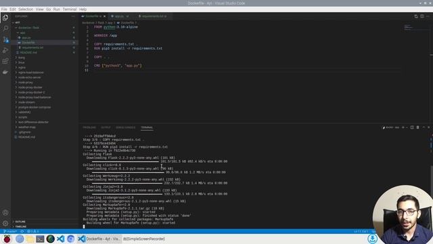
Task: Expand the weather-map folder
Action: click(44, 127)
